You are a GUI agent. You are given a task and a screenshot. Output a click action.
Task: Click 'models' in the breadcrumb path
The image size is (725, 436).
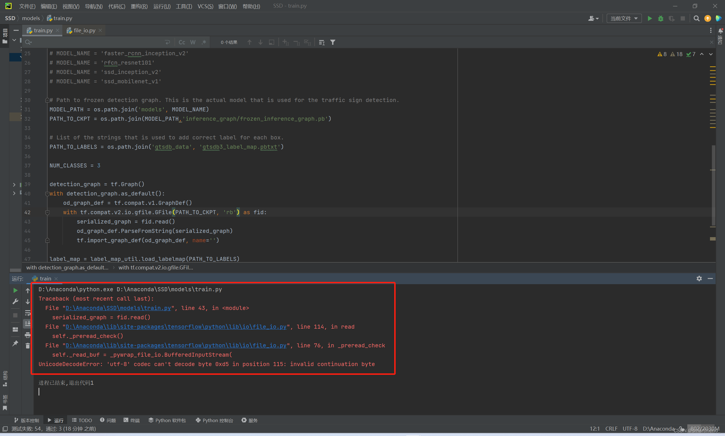pyautogui.click(x=31, y=18)
